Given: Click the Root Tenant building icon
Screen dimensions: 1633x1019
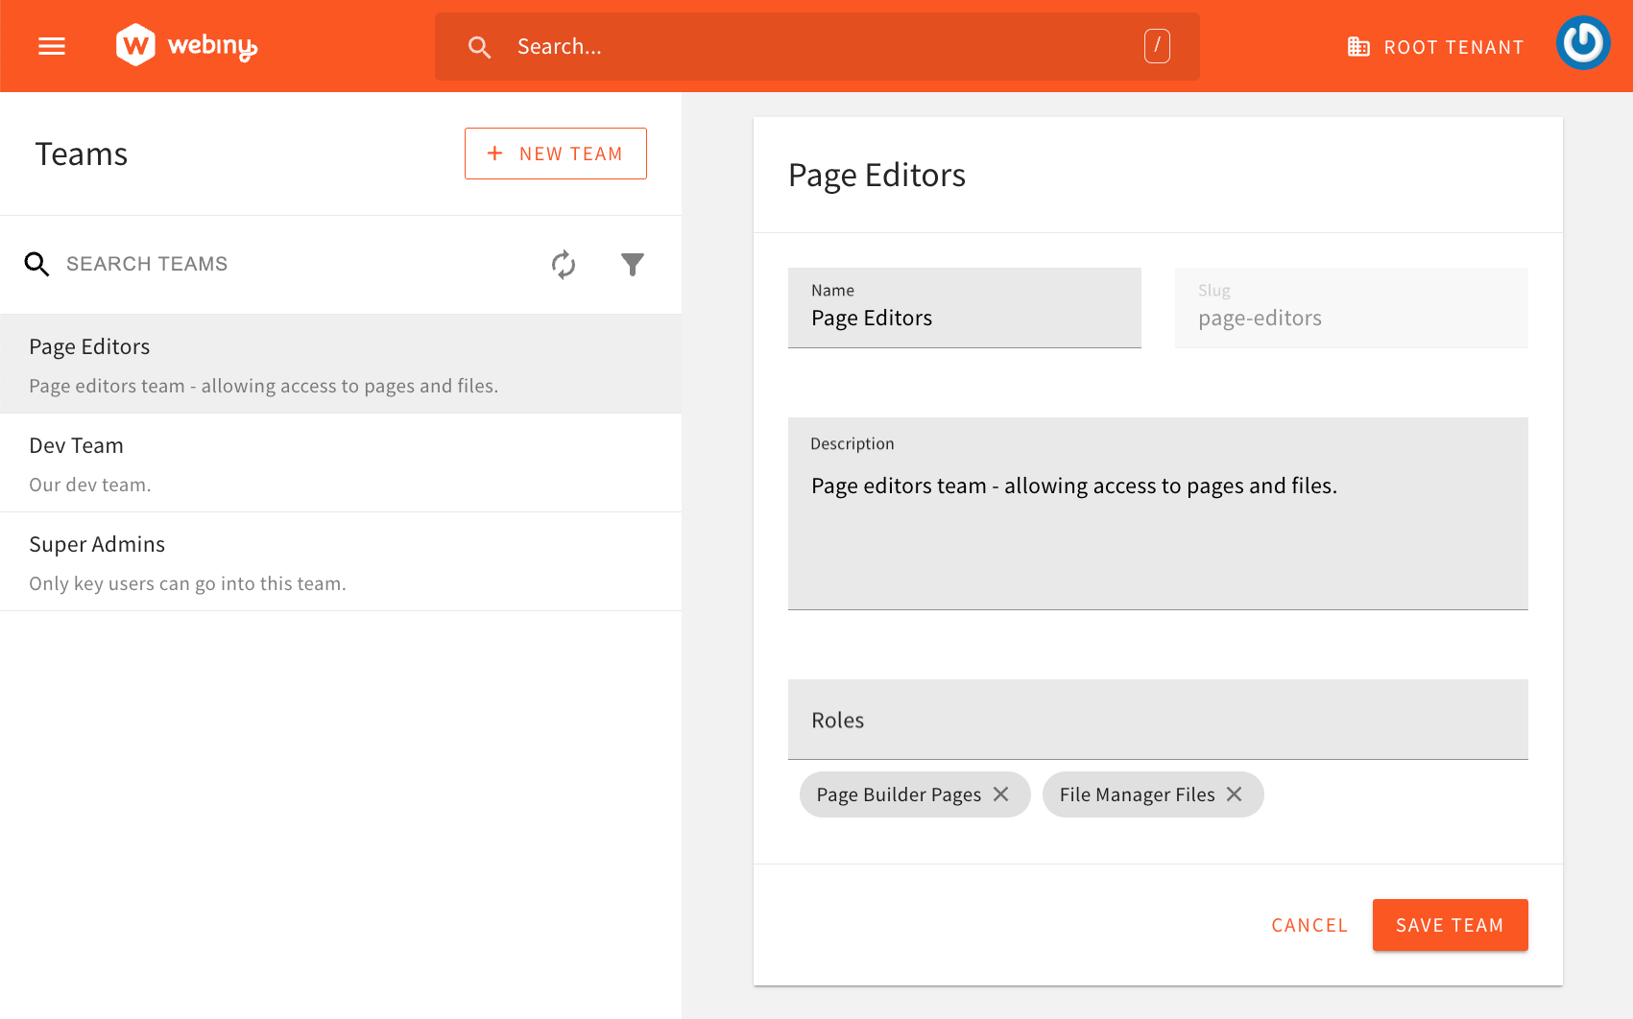Looking at the screenshot, I should 1358,47.
